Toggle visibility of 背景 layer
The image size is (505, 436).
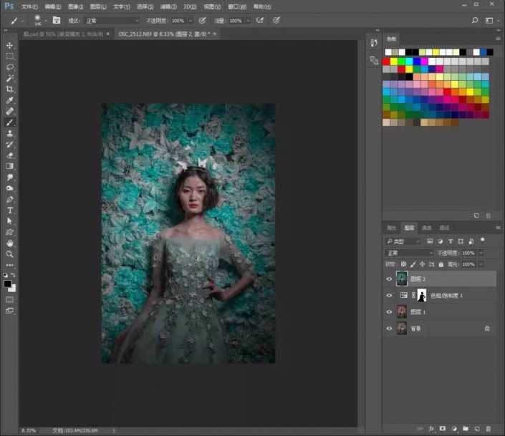(x=390, y=328)
